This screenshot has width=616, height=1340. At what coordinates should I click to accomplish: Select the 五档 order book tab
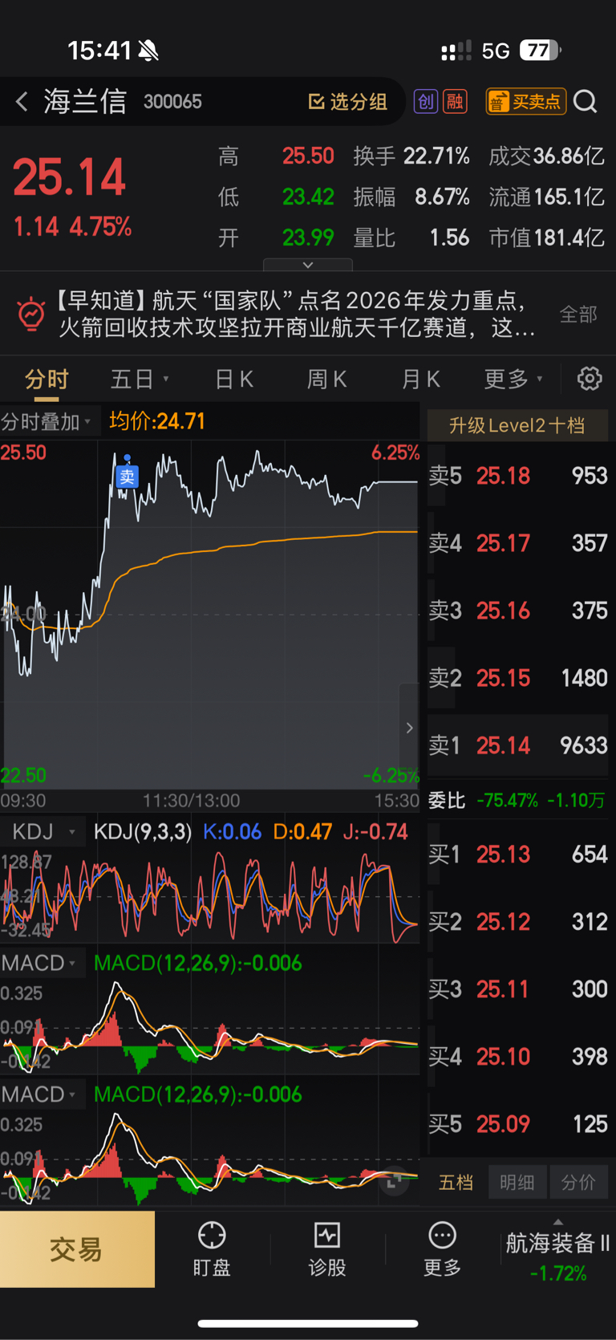coord(456,1182)
